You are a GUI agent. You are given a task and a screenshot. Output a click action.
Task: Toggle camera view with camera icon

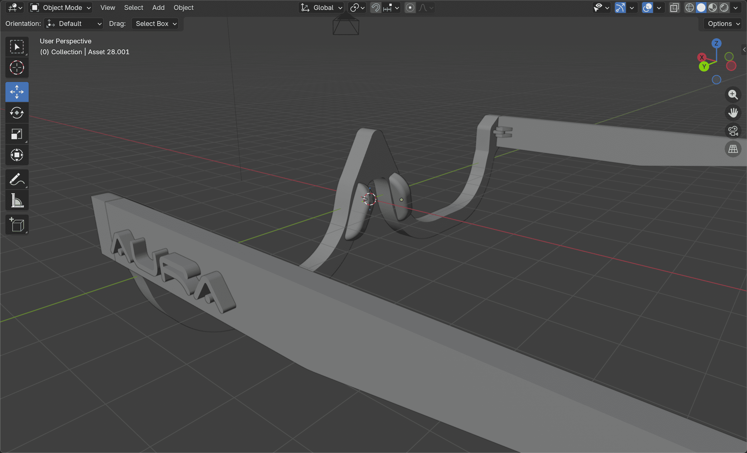coord(733,131)
